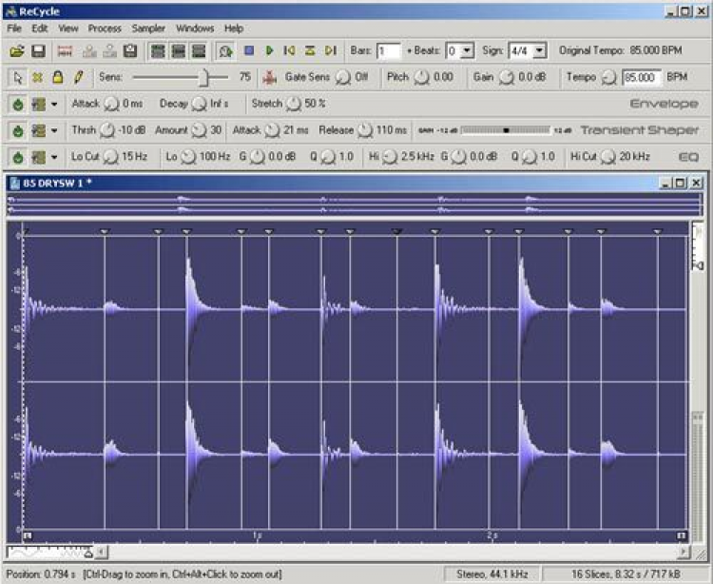The image size is (713, 584).
Task: Open the Beats dropdown
Action: point(467,50)
